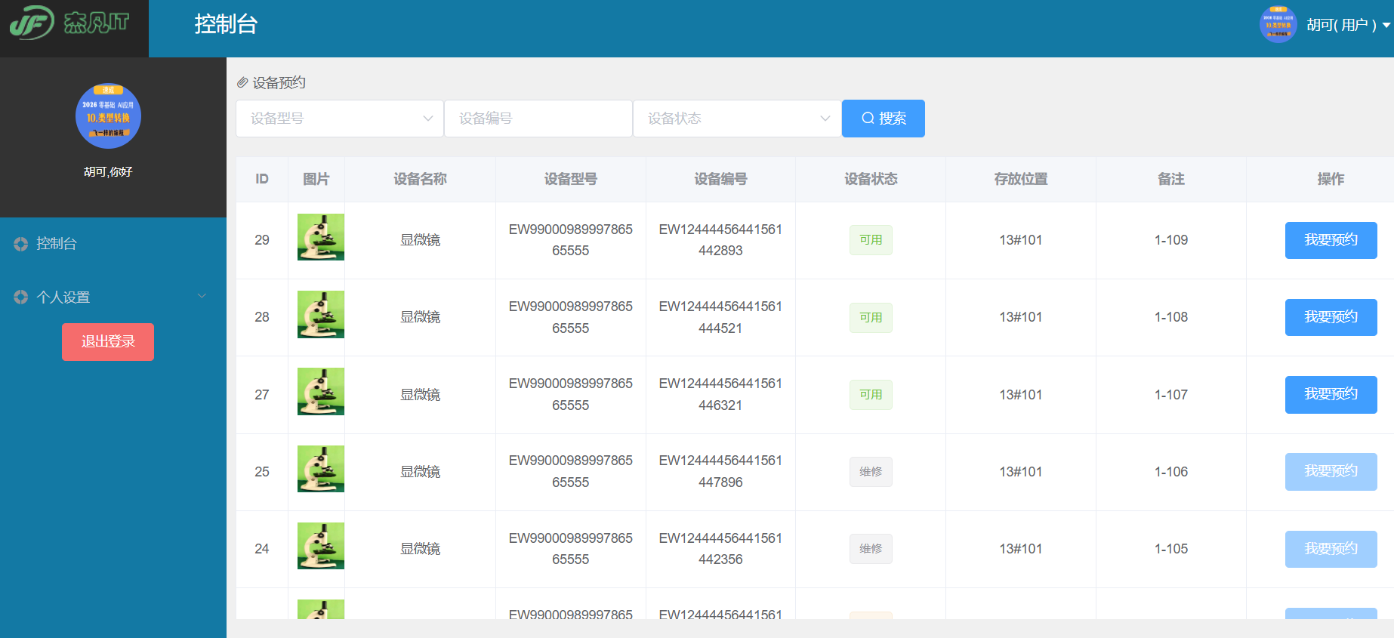
Task: Click the 设备型号 column header
Action: [570, 179]
